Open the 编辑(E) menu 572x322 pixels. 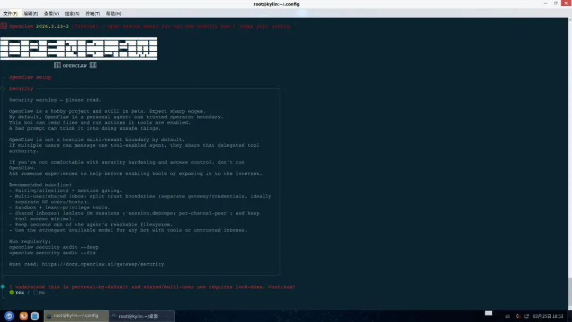pos(31,13)
